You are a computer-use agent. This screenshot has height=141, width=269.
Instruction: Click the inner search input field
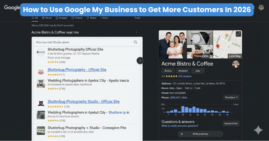click(87, 42)
